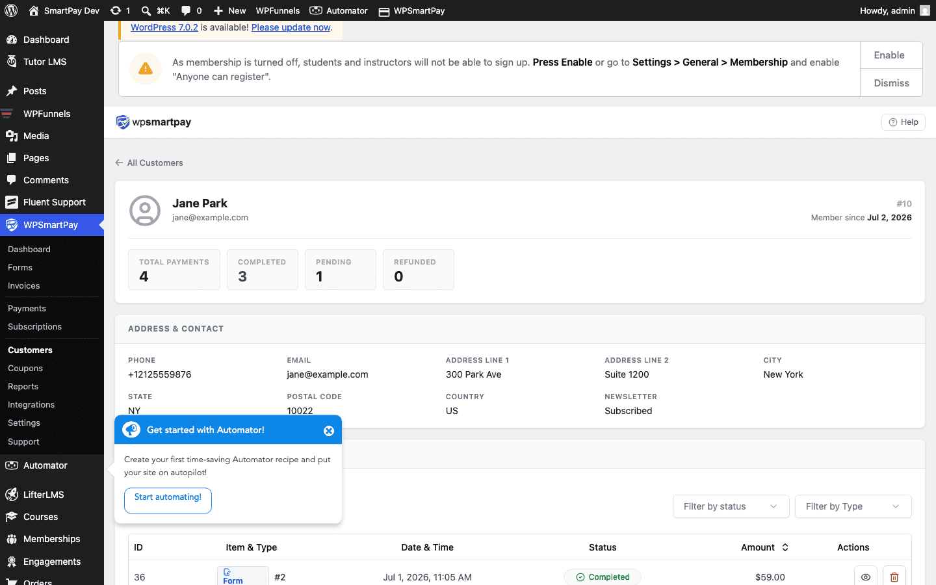
Task: Click the Pending stat card
Action: [x=341, y=269]
